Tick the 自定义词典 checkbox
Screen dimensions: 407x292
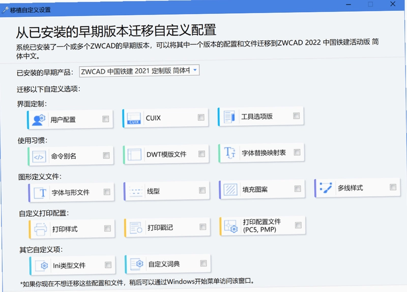coord(203,264)
